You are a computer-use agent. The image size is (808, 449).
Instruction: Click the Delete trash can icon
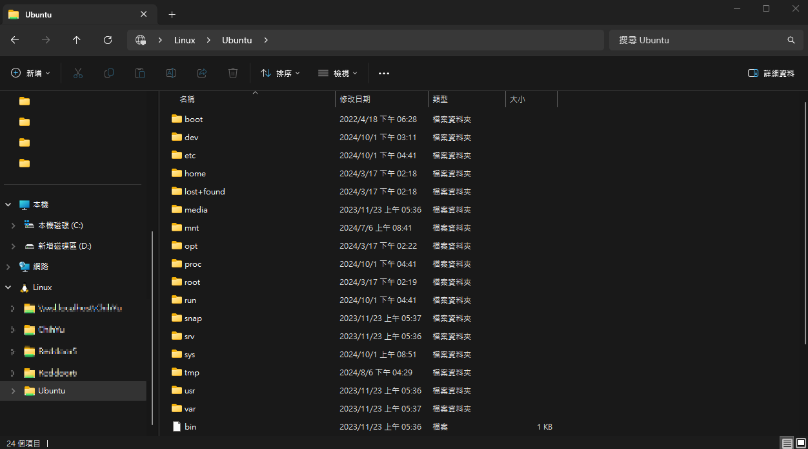(233, 74)
